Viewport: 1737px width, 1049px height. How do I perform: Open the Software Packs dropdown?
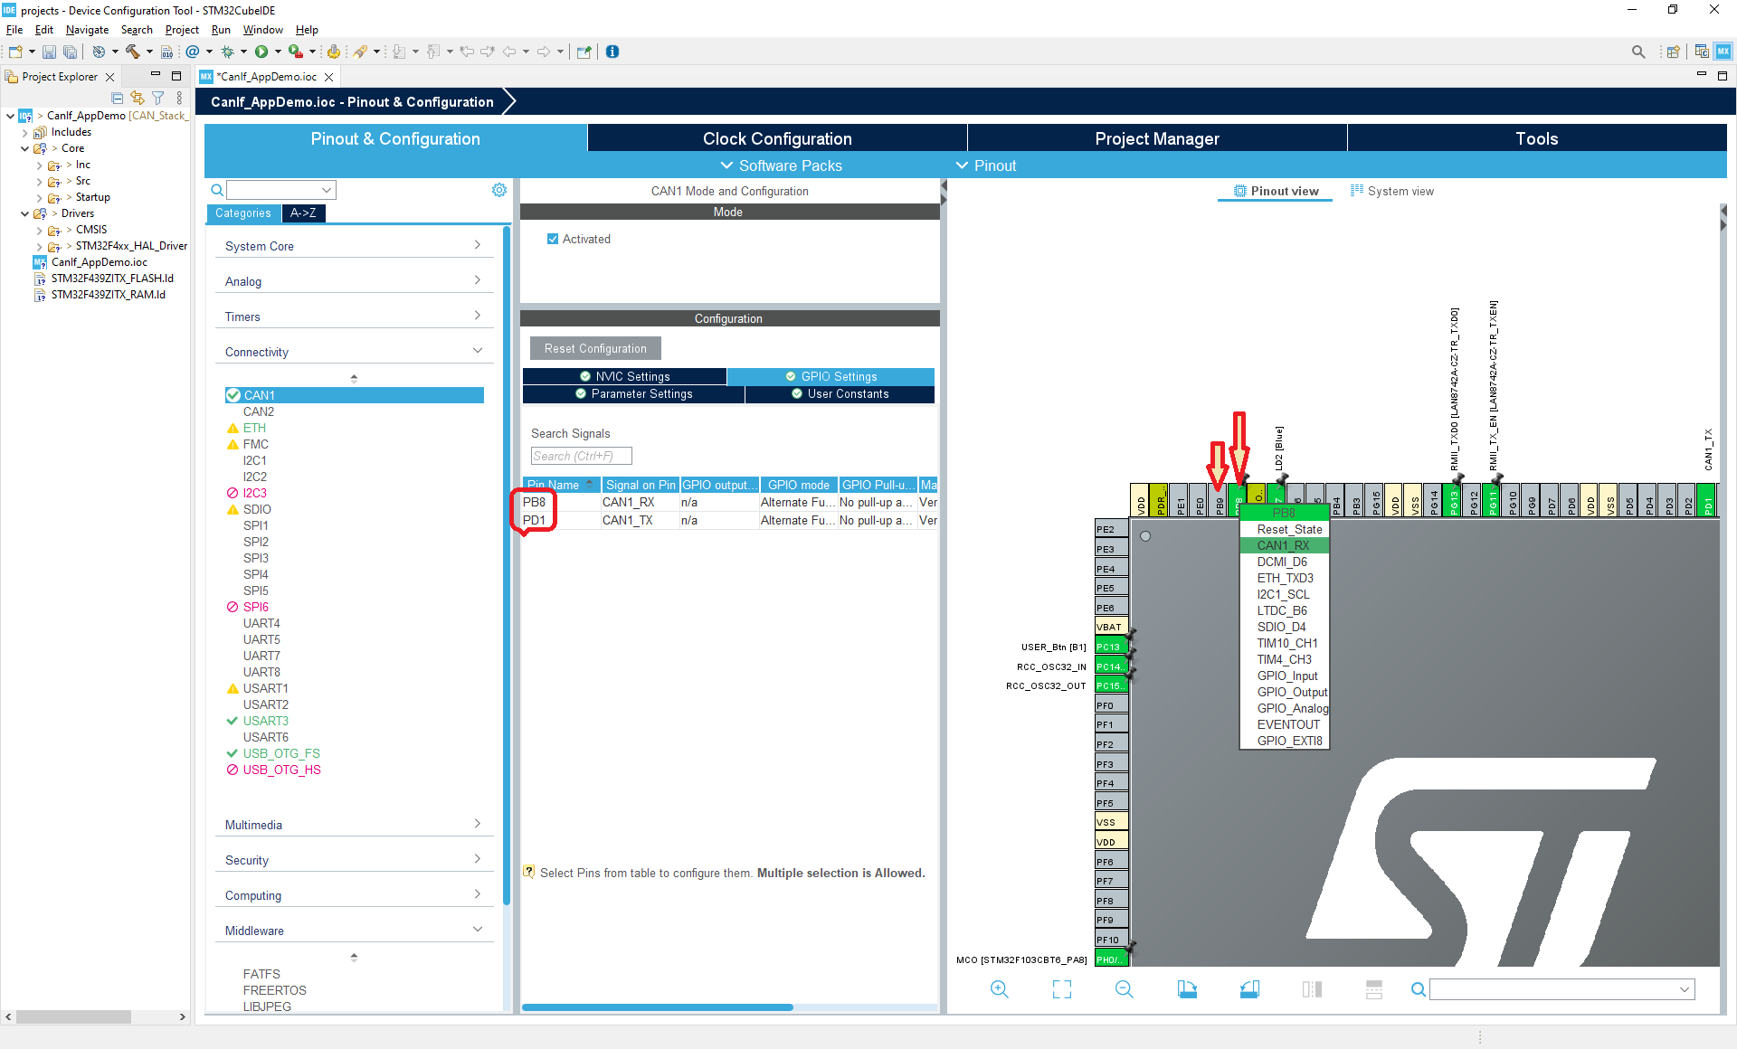tap(781, 165)
